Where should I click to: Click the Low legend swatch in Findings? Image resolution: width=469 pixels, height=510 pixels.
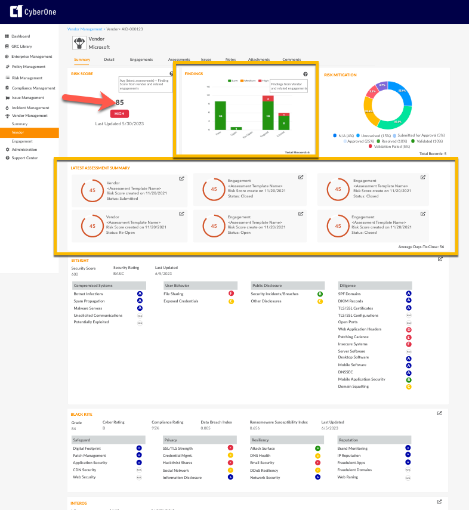230,81
